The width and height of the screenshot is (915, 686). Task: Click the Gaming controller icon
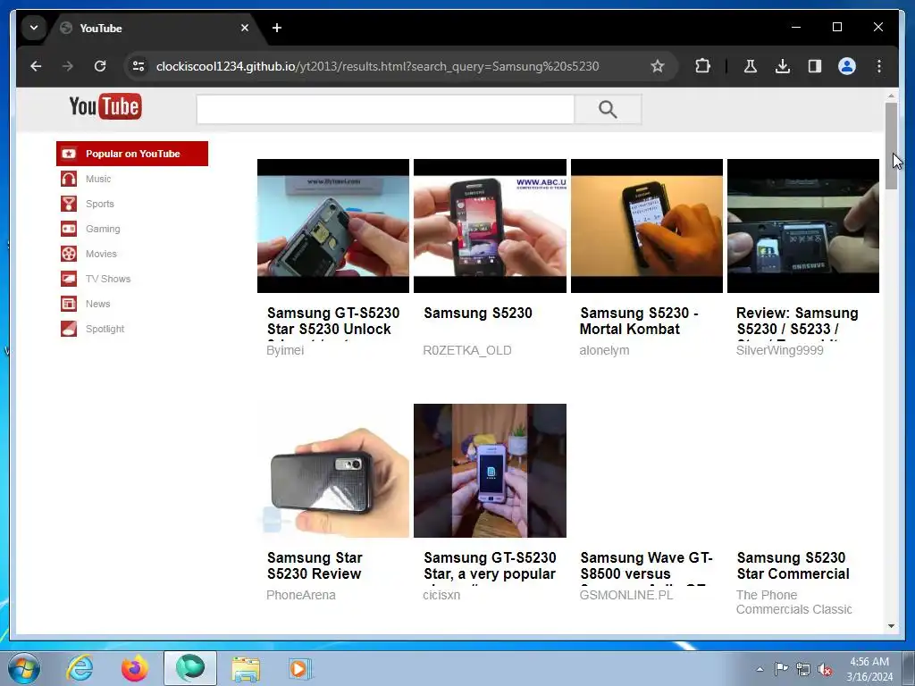(69, 229)
